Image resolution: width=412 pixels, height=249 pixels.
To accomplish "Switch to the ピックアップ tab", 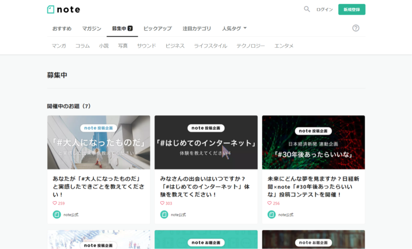I will coord(158,29).
